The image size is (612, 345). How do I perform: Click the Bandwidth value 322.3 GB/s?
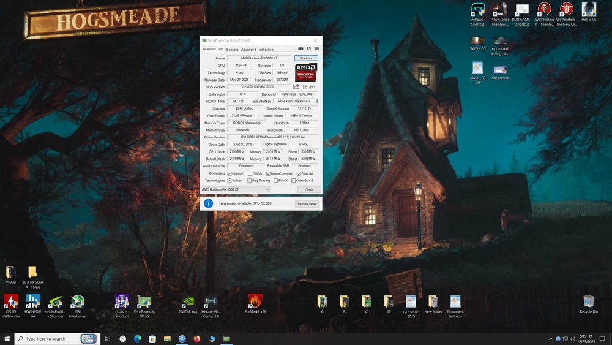coord(301,130)
